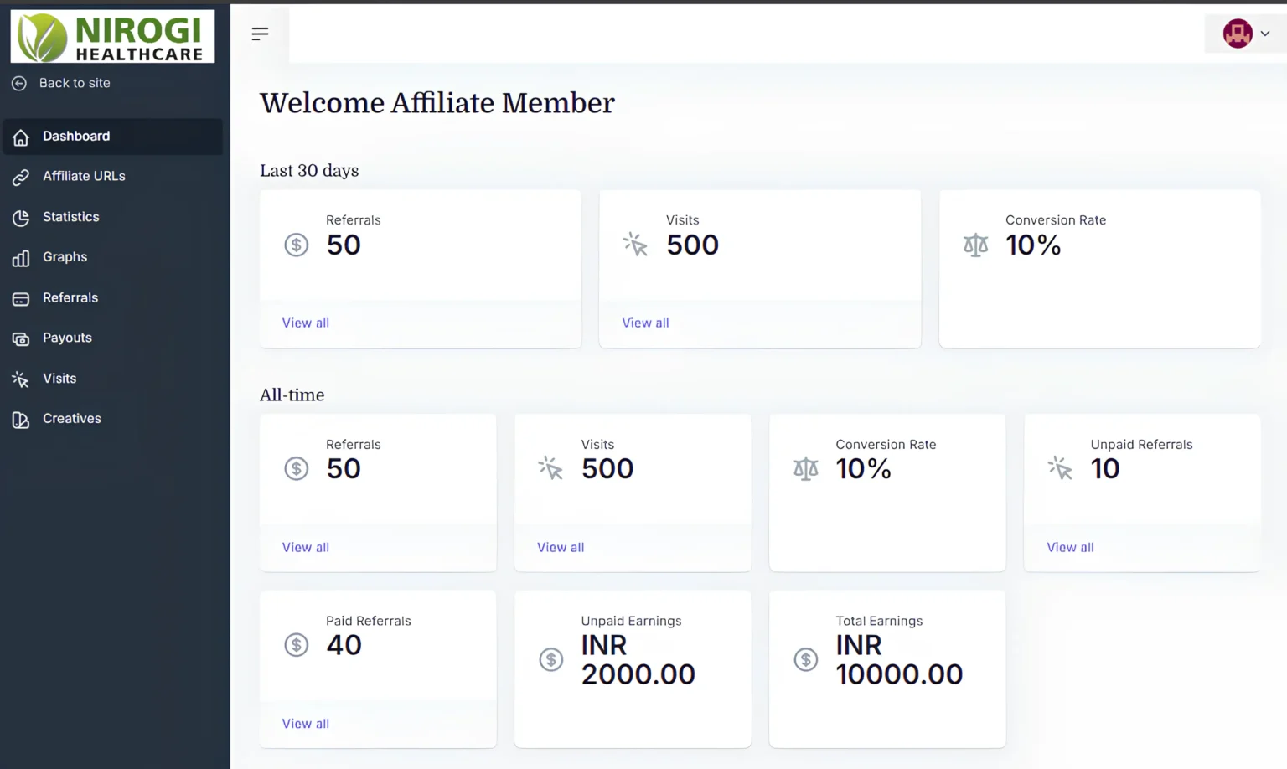Image resolution: width=1287 pixels, height=769 pixels.
Task: Click the Last 30 days Conversion Rate 10%
Action: click(1033, 245)
